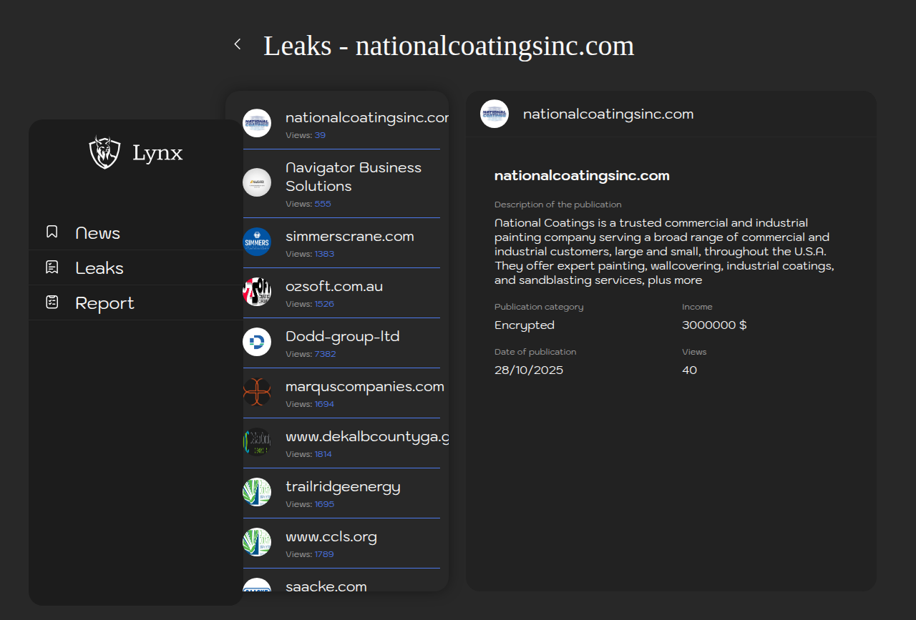Open the simmerscrane.com list entry
This screenshot has width=916, height=620.
point(349,237)
